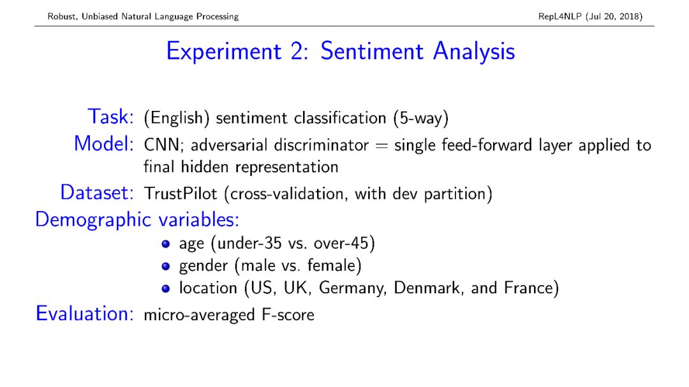Viewport: 689px width, 387px height.
Task: Select the blue Evaluation: label
Action: click(x=84, y=314)
